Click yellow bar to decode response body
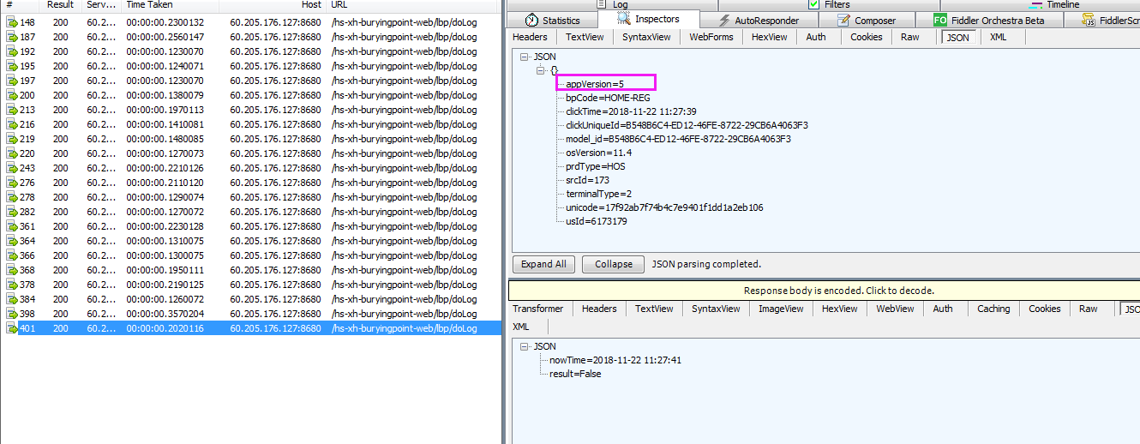 click(x=824, y=291)
